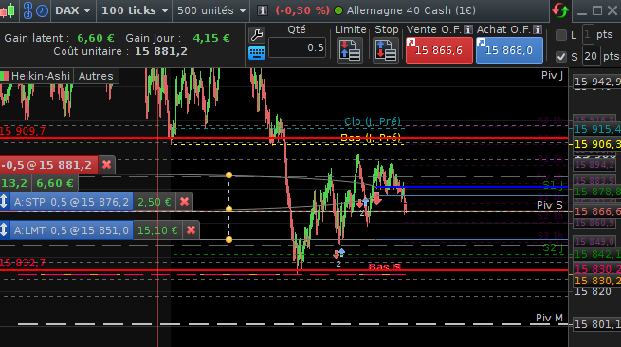Viewport: 621px width, 347px height.
Task: Click the cyan 15 915,4 axis label
Action: pyautogui.click(x=597, y=129)
